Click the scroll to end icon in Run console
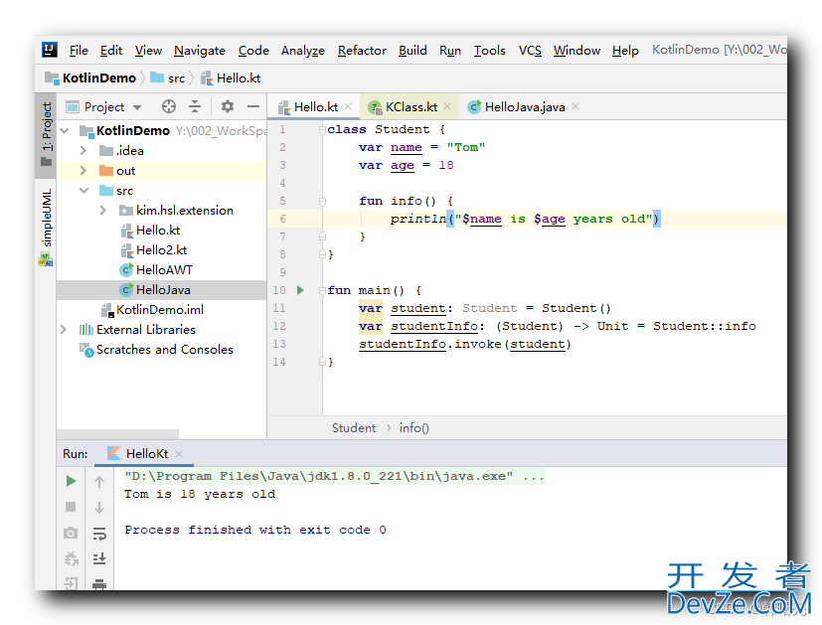822x625 pixels. click(99, 559)
